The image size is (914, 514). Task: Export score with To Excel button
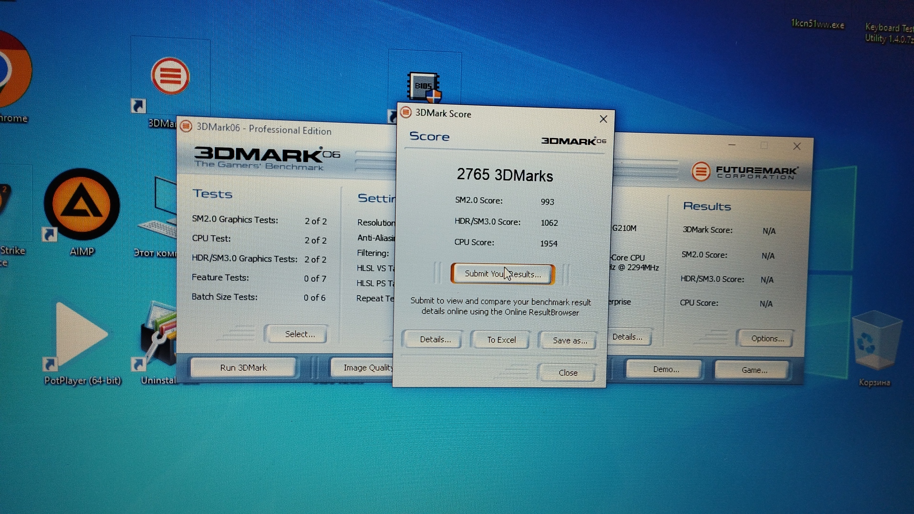tap(501, 340)
